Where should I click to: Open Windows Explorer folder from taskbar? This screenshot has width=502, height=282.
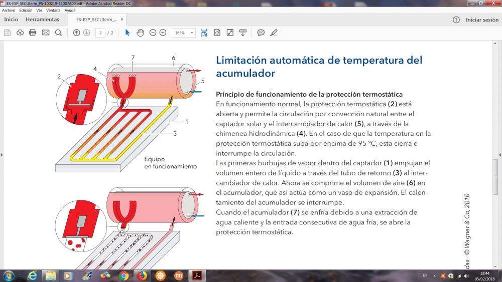pos(51,275)
